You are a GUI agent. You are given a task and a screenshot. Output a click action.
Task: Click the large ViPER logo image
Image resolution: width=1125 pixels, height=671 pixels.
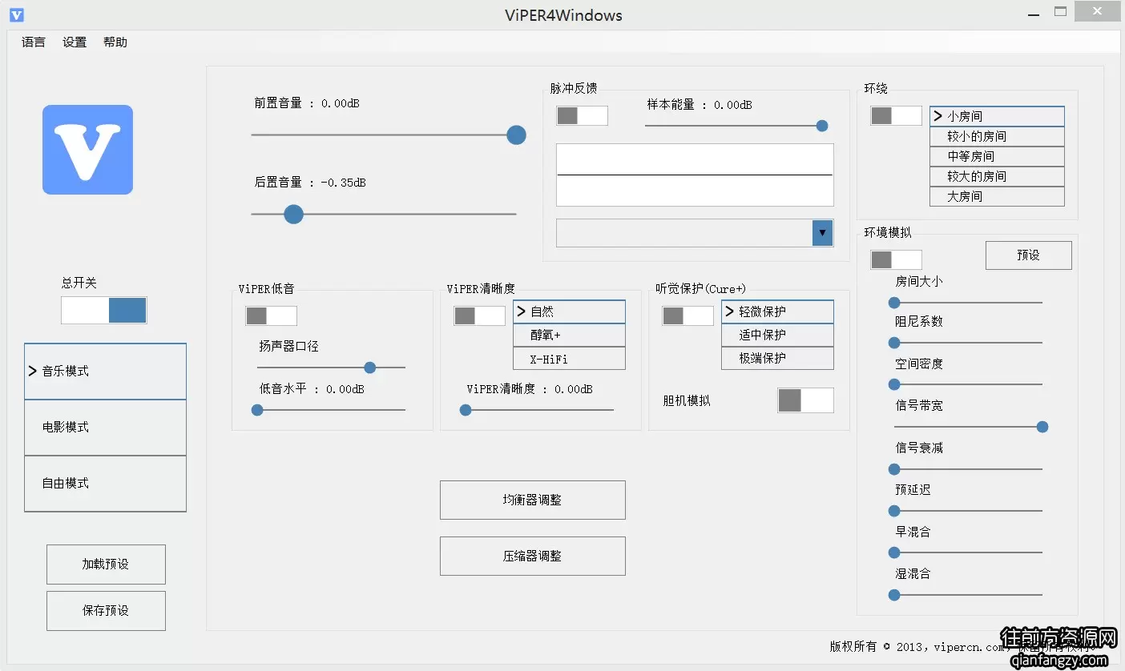tap(87, 150)
